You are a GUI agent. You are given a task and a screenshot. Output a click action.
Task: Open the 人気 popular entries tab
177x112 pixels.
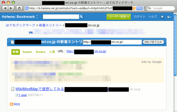point(52,52)
